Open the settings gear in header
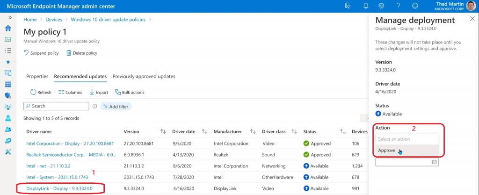Screen dimensions: 479x195 [381, 6]
